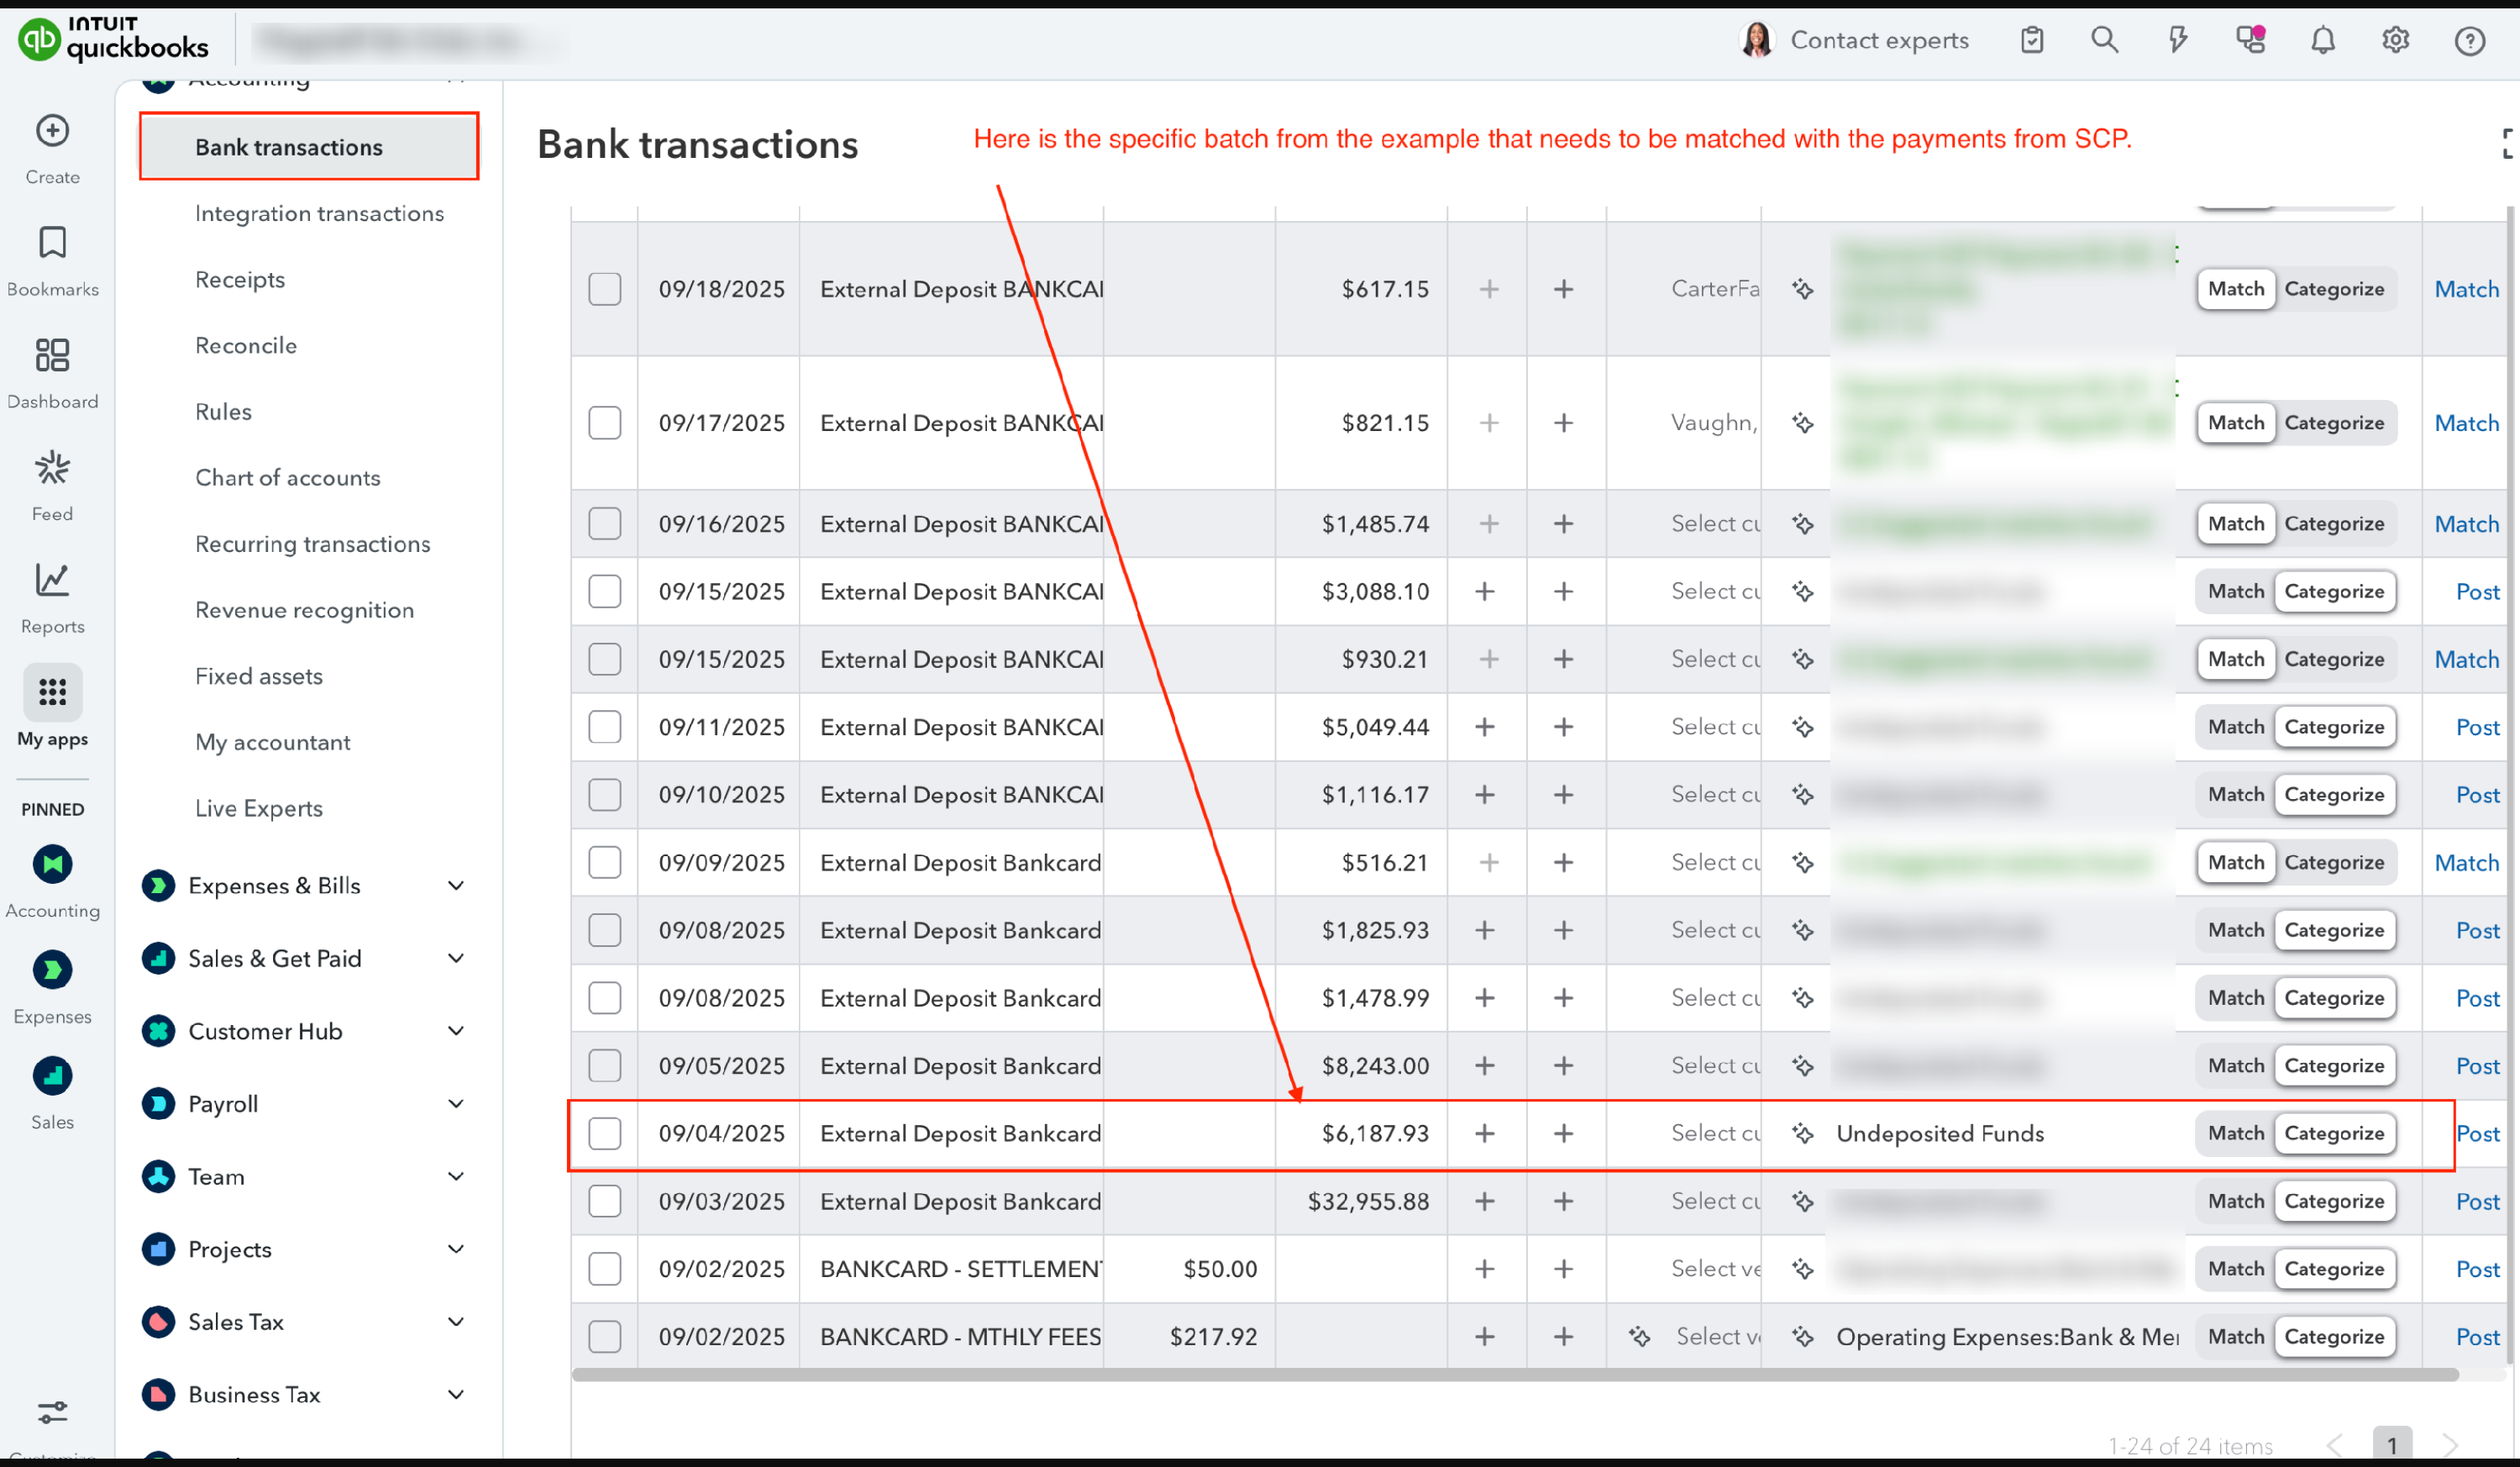Expand the Sales Tax section
2520x1467 pixels.
coord(455,1322)
